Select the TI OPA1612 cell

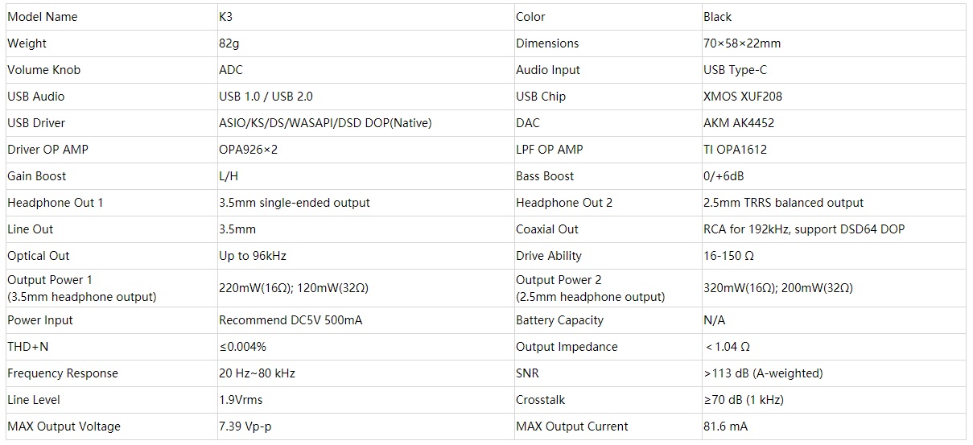coord(735,150)
